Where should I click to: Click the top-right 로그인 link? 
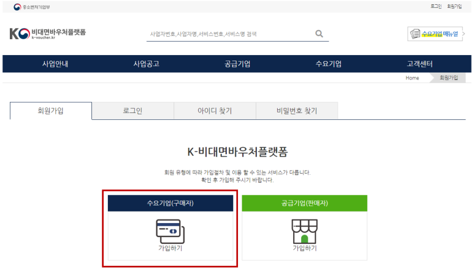pos(436,6)
